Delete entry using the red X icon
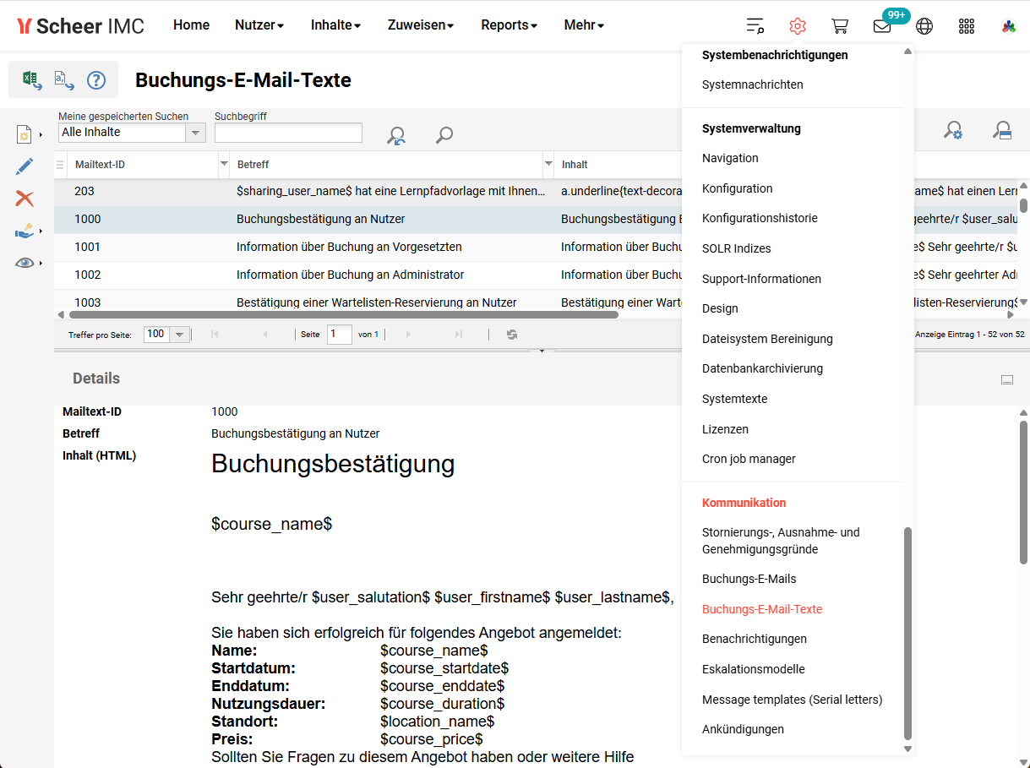This screenshot has height=768, width=1030. pos(25,199)
